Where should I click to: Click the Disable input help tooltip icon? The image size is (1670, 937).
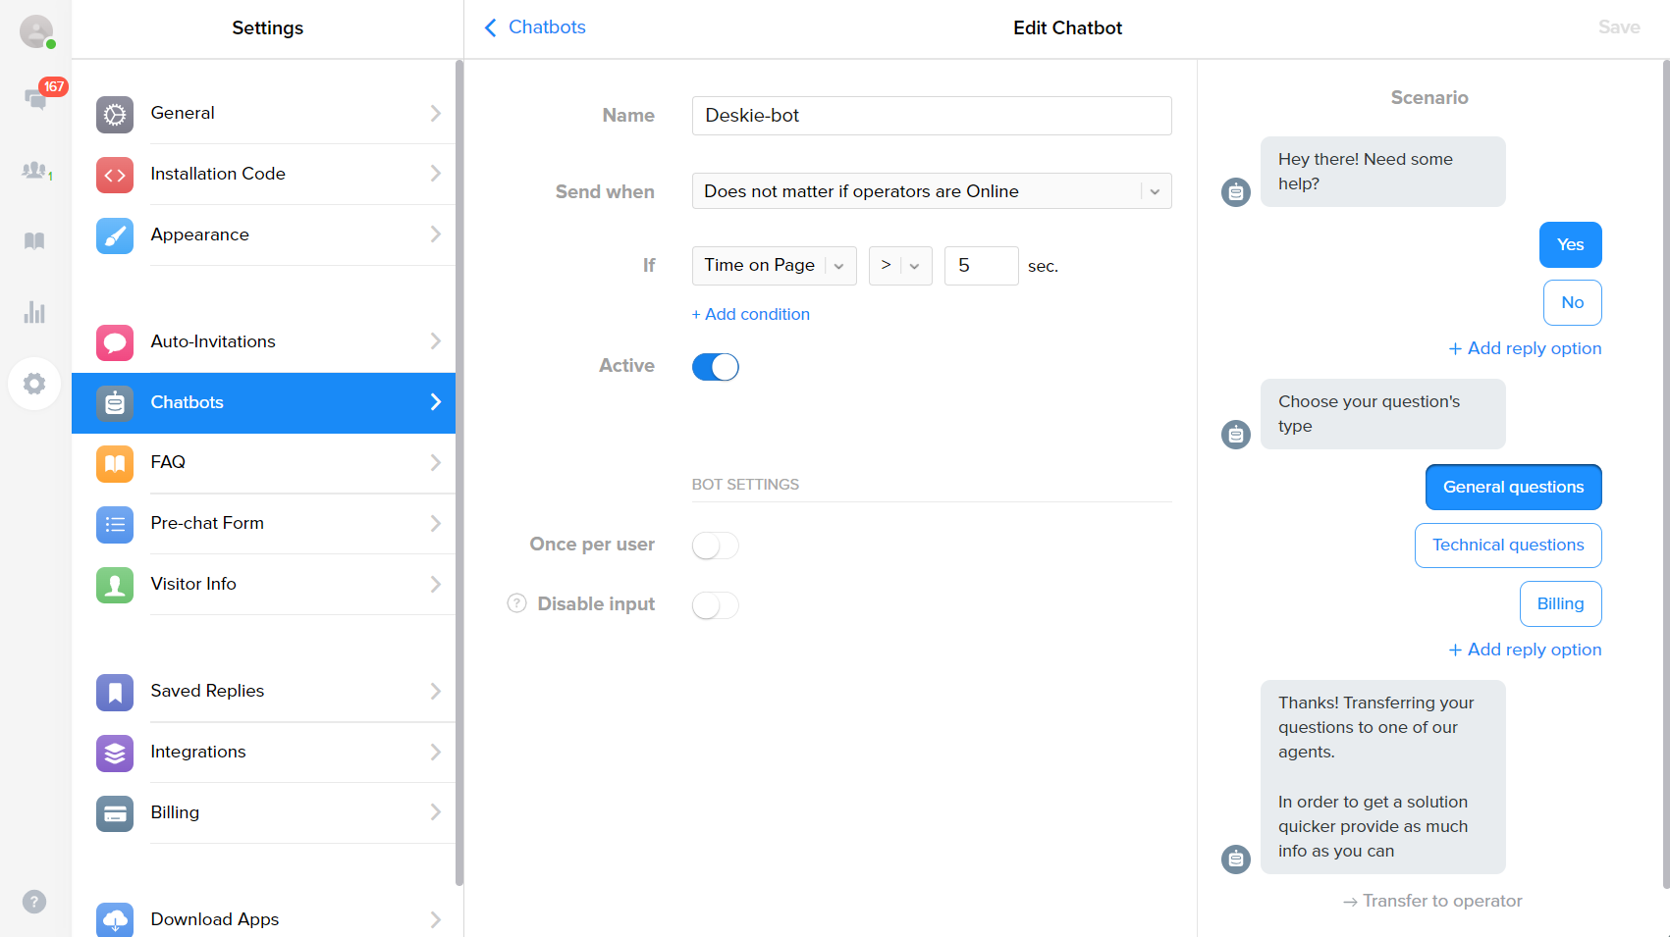pyautogui.click(x=516, y=603)
